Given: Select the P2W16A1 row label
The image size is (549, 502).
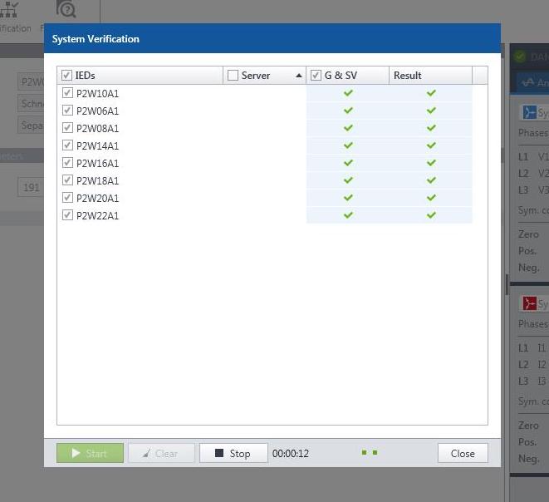Looking at the screenshot, I should [97, 163].
